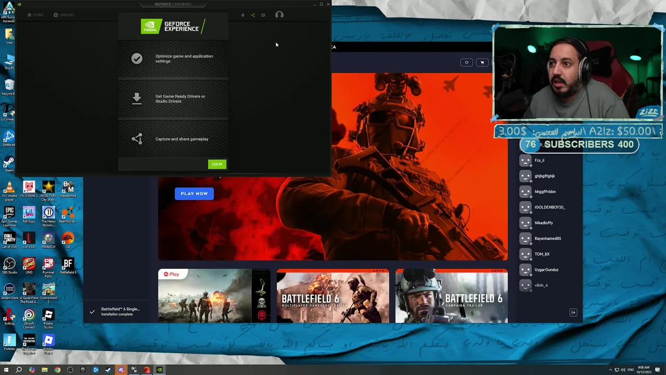
Task: Select the Steam desktop icon
Action: (x=9, y=164)
